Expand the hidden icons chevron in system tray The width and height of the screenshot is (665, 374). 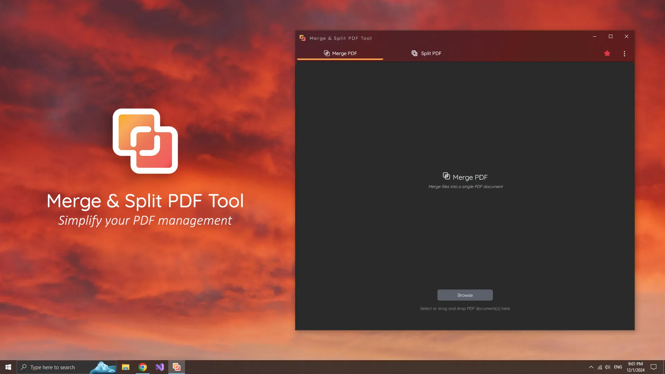point(591,367)
